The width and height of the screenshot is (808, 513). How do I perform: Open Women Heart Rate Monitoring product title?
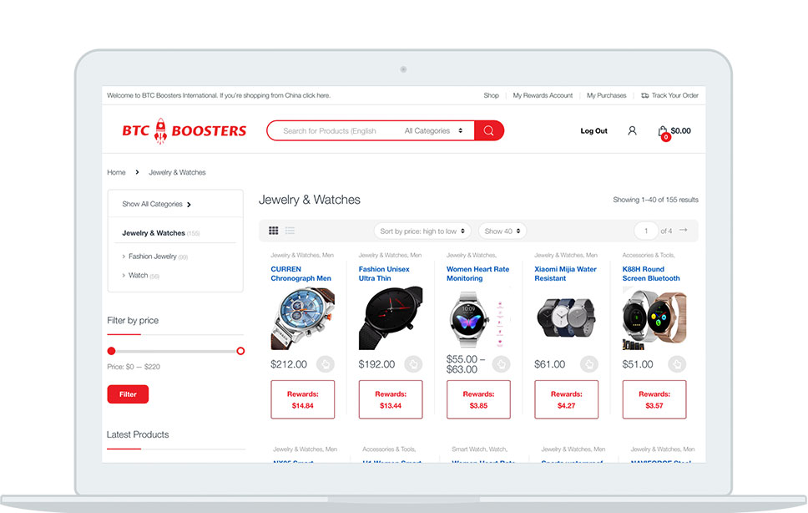click(477, 274)
